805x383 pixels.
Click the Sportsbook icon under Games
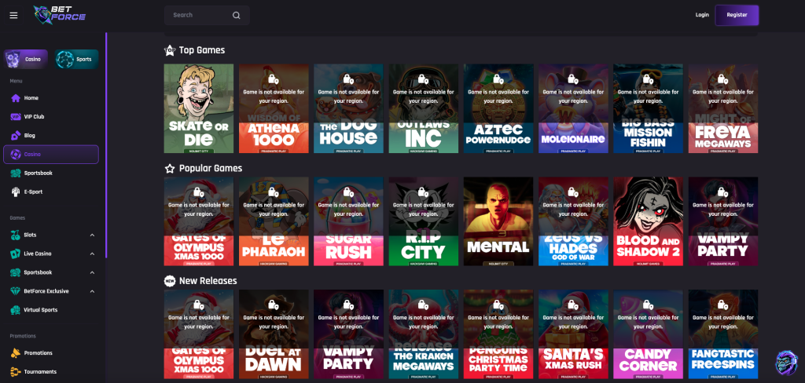coord(16,272)
